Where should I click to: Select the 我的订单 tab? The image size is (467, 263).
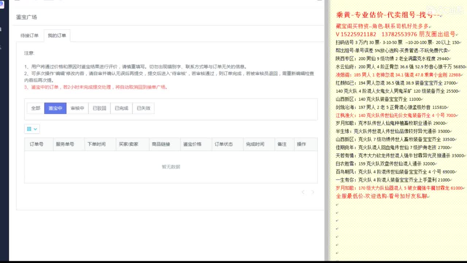pos(57,35)
